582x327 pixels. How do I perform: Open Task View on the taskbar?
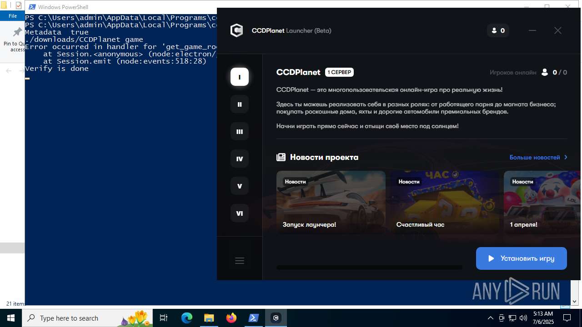(x=164, y=318)
